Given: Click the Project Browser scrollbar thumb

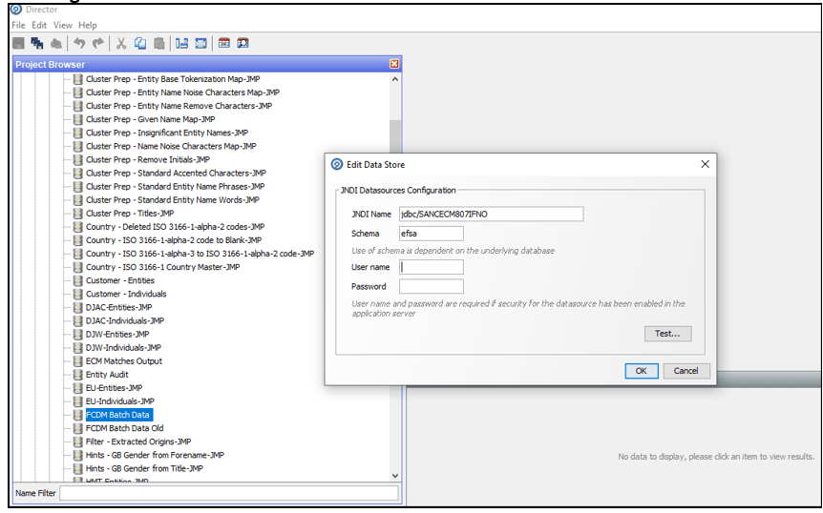Looking at the screenshot, I should click(x=395, y=137).
